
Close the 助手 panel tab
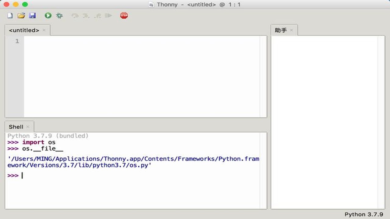[292, 30]
